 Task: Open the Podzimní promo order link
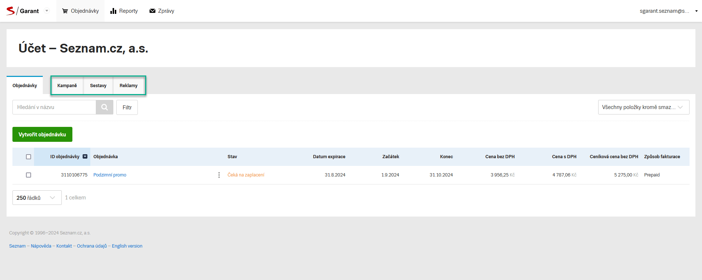(x=110, y=175)
